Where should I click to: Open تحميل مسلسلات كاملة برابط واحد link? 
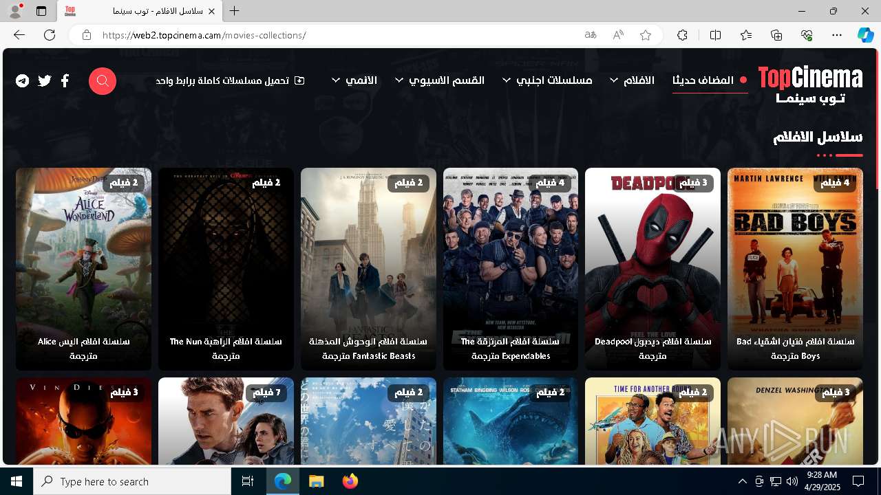(x=230, y=80)
